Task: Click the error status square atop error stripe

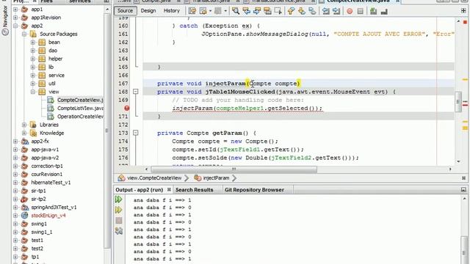Action: (x=465, y=22)
